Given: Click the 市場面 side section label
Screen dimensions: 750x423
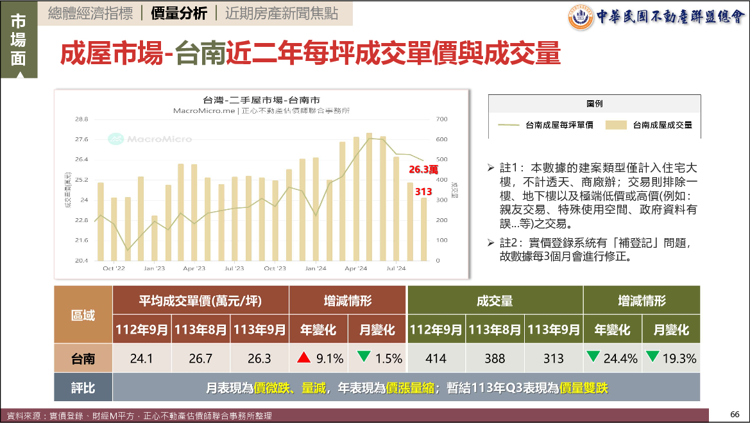Looking at the screenshot, I should tap(19, 40).
